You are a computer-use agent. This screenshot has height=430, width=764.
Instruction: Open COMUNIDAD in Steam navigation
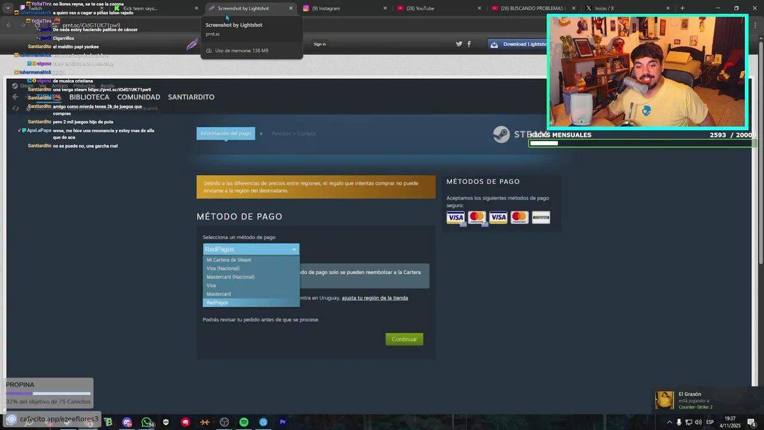tap(138, 97)
